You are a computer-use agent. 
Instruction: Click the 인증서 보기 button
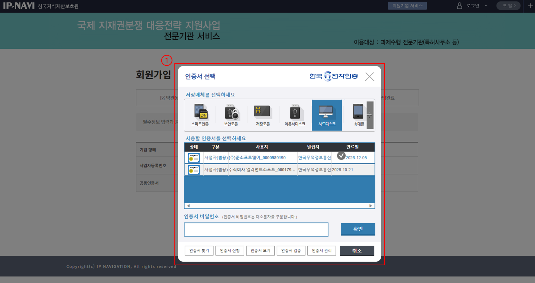(260, 251)
